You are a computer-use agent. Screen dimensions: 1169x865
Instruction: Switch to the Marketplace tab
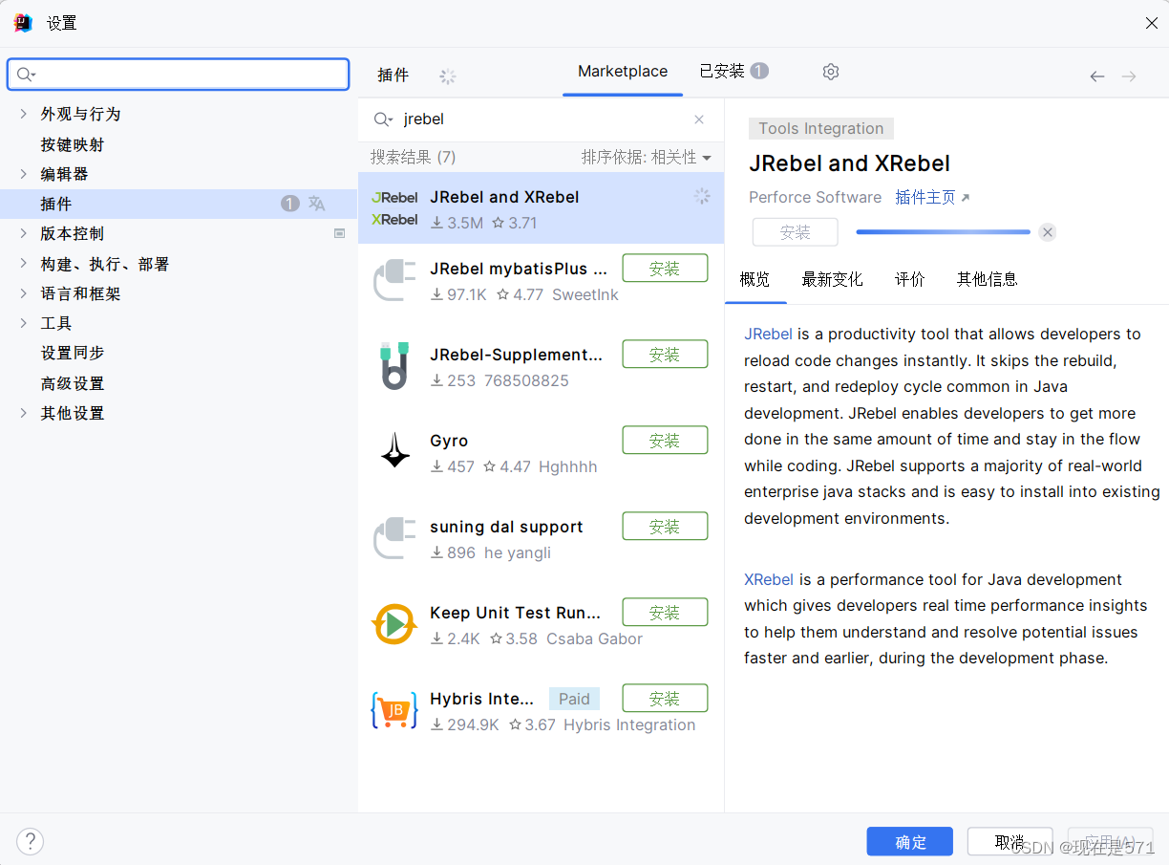pos(623,72)
